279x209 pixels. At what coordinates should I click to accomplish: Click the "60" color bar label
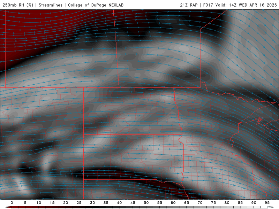(173, 203)
